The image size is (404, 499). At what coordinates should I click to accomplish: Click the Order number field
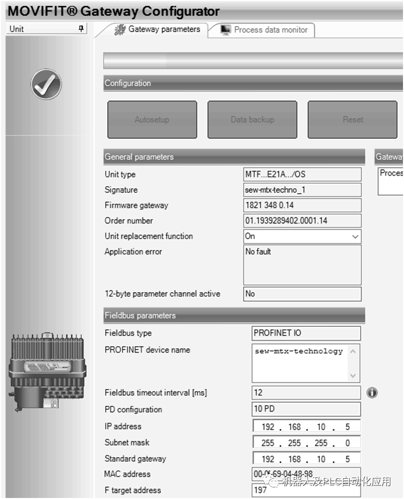pyautogui.click(x=302, y=221)
